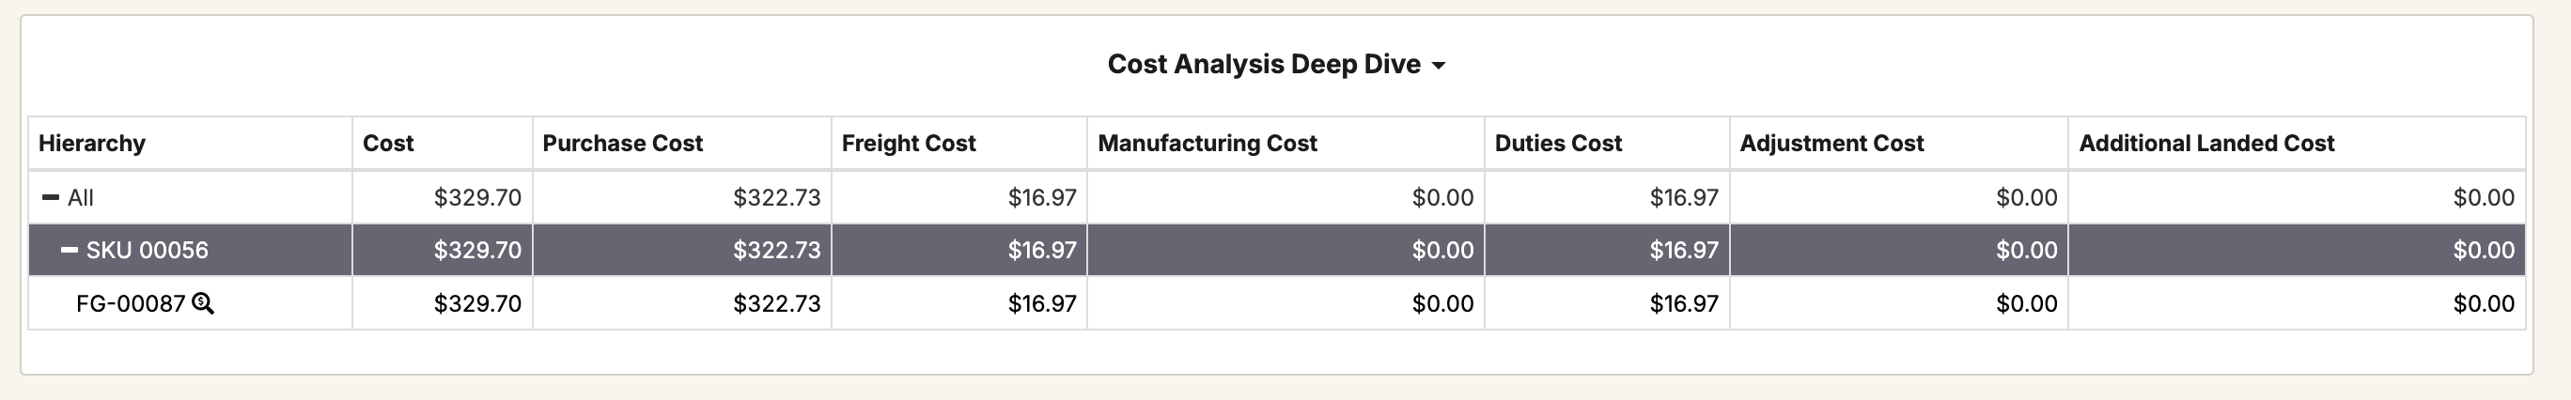Select the Manufacturing Cost column header

pyautogui.click(x=1207, y=144)
